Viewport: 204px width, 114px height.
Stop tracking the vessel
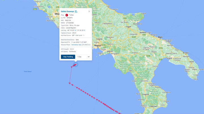click(68, 57)
